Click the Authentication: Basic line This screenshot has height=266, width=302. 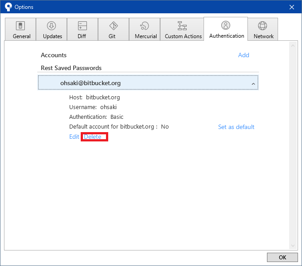pyautogui.click(x=96, y=117)
